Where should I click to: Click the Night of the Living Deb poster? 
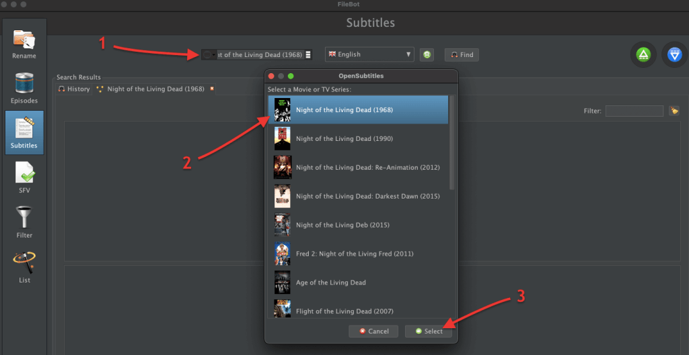[282, 225]
